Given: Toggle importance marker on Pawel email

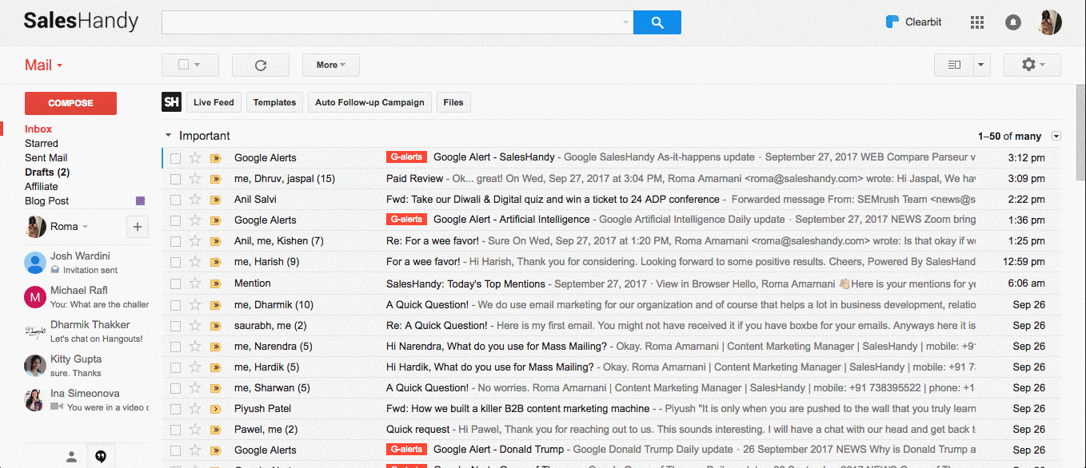Looking at the screenshot, I should [x=215, y=430].
